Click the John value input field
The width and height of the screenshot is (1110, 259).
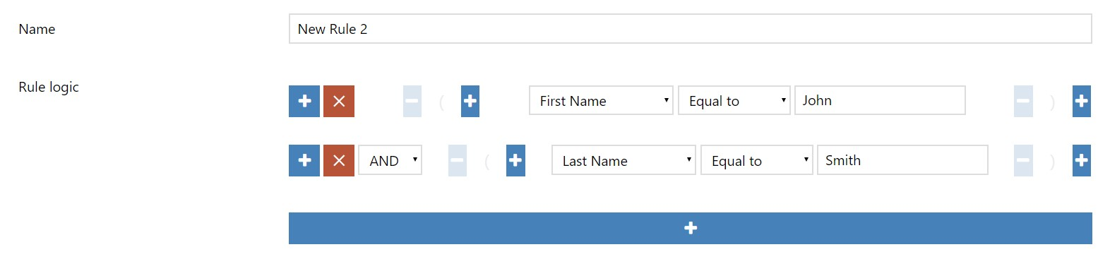tap(880, 100)
